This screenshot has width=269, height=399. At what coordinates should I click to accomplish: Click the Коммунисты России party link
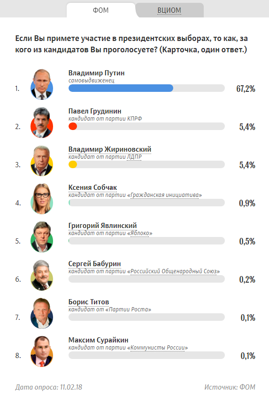[158, 348]
